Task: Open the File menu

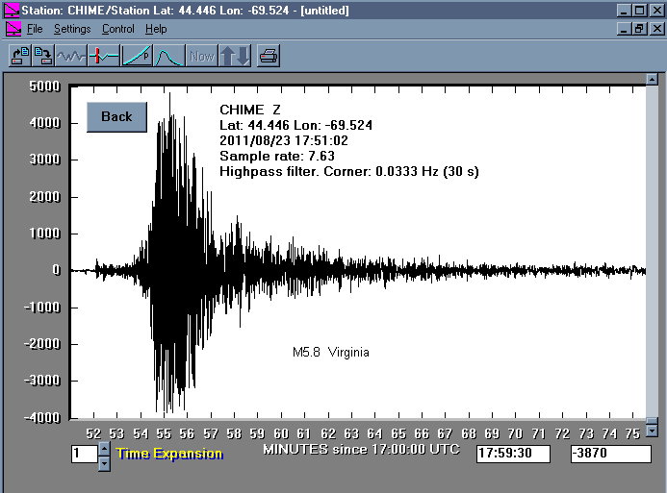Action: tap(35, 29)
